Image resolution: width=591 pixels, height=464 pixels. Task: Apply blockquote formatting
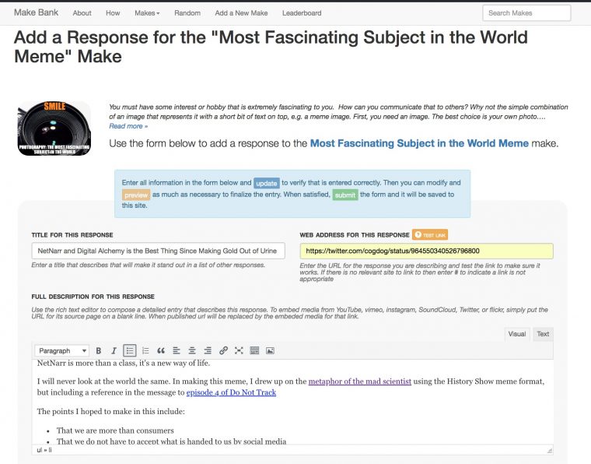coord(161,351)
